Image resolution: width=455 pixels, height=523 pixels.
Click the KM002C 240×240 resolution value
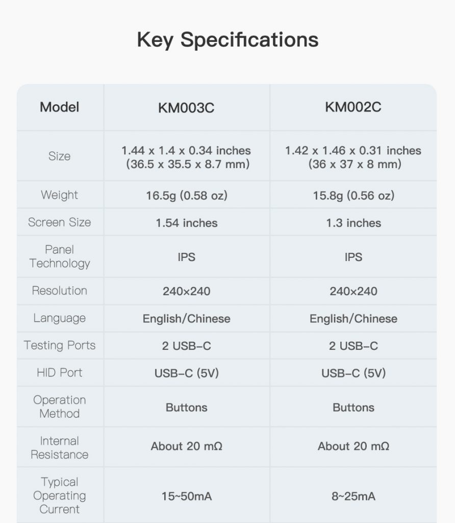click(x=353, y=292)
